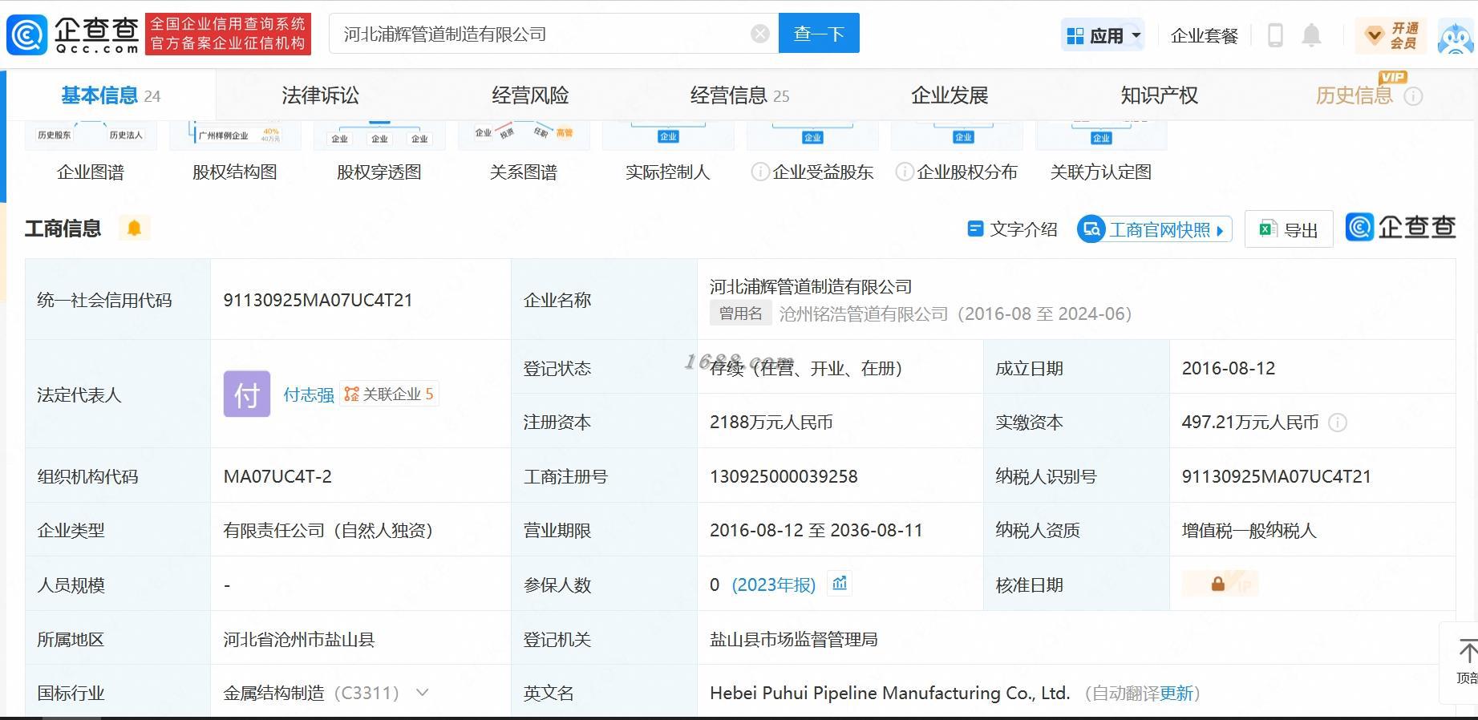Click the orange bell beside 工商信息
This screenshot has width=1478, height=720.
click(x=134, y=229)
